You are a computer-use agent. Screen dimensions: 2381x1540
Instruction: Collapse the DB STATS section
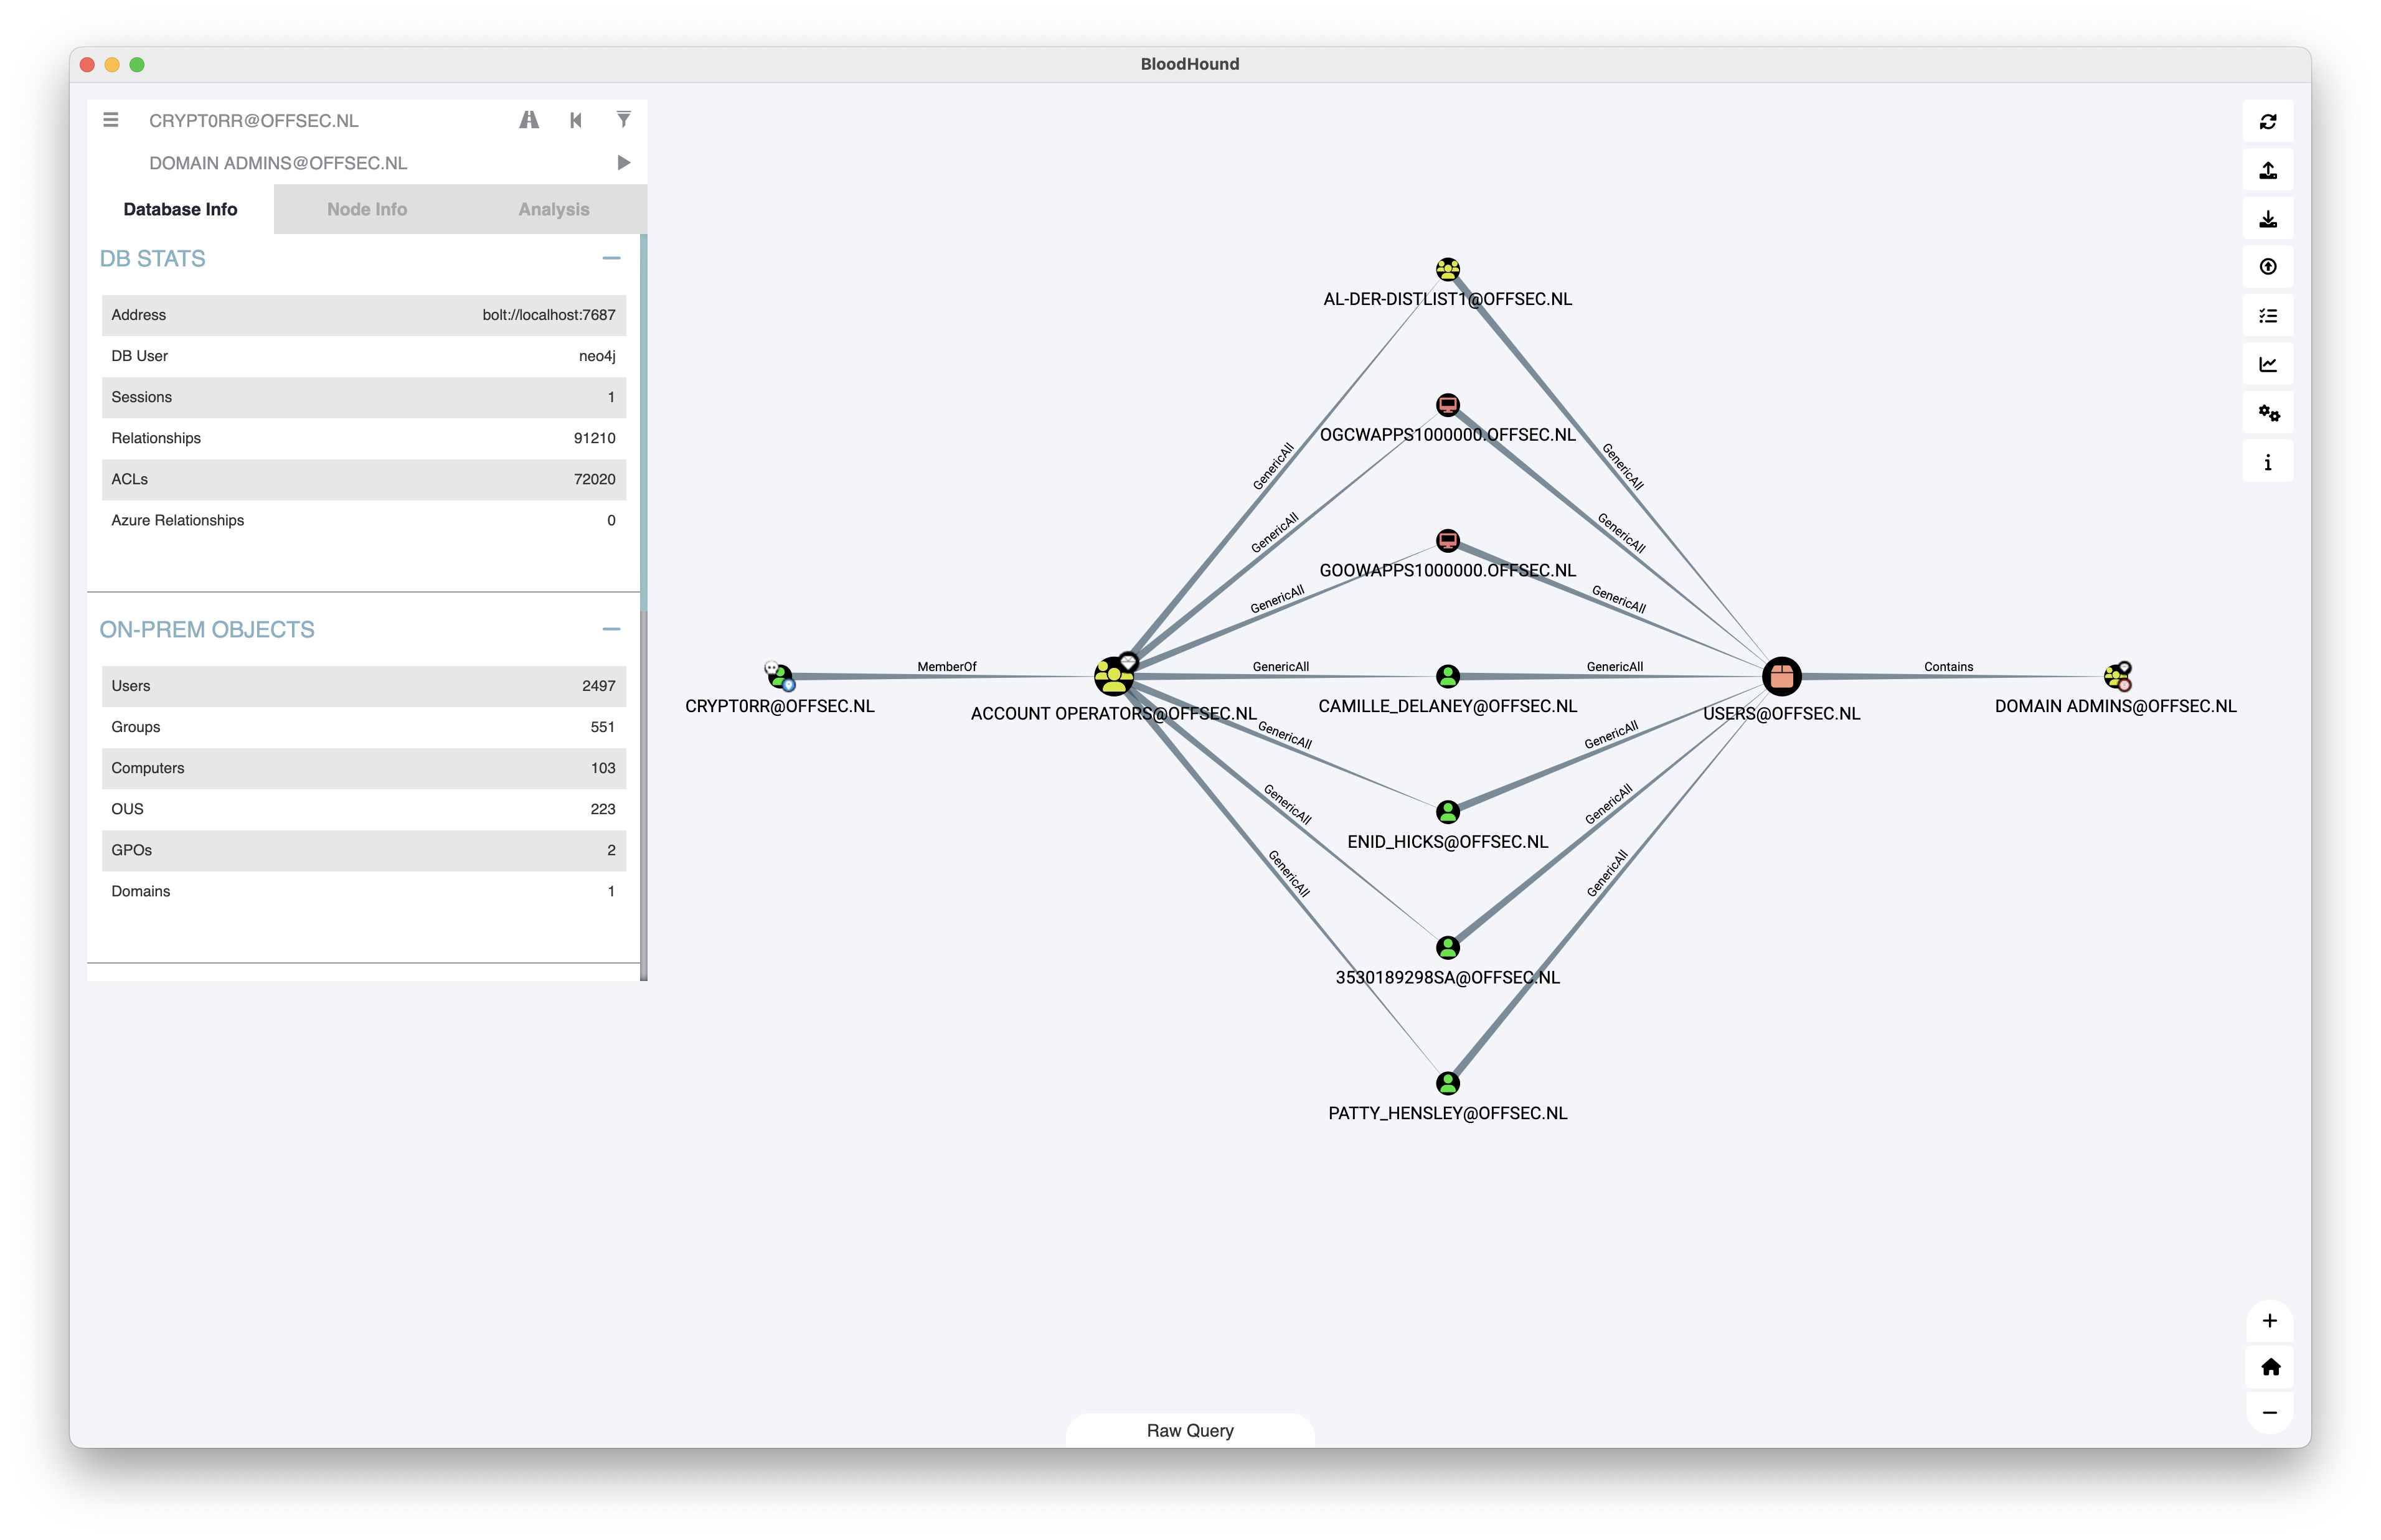coord(611,258)
